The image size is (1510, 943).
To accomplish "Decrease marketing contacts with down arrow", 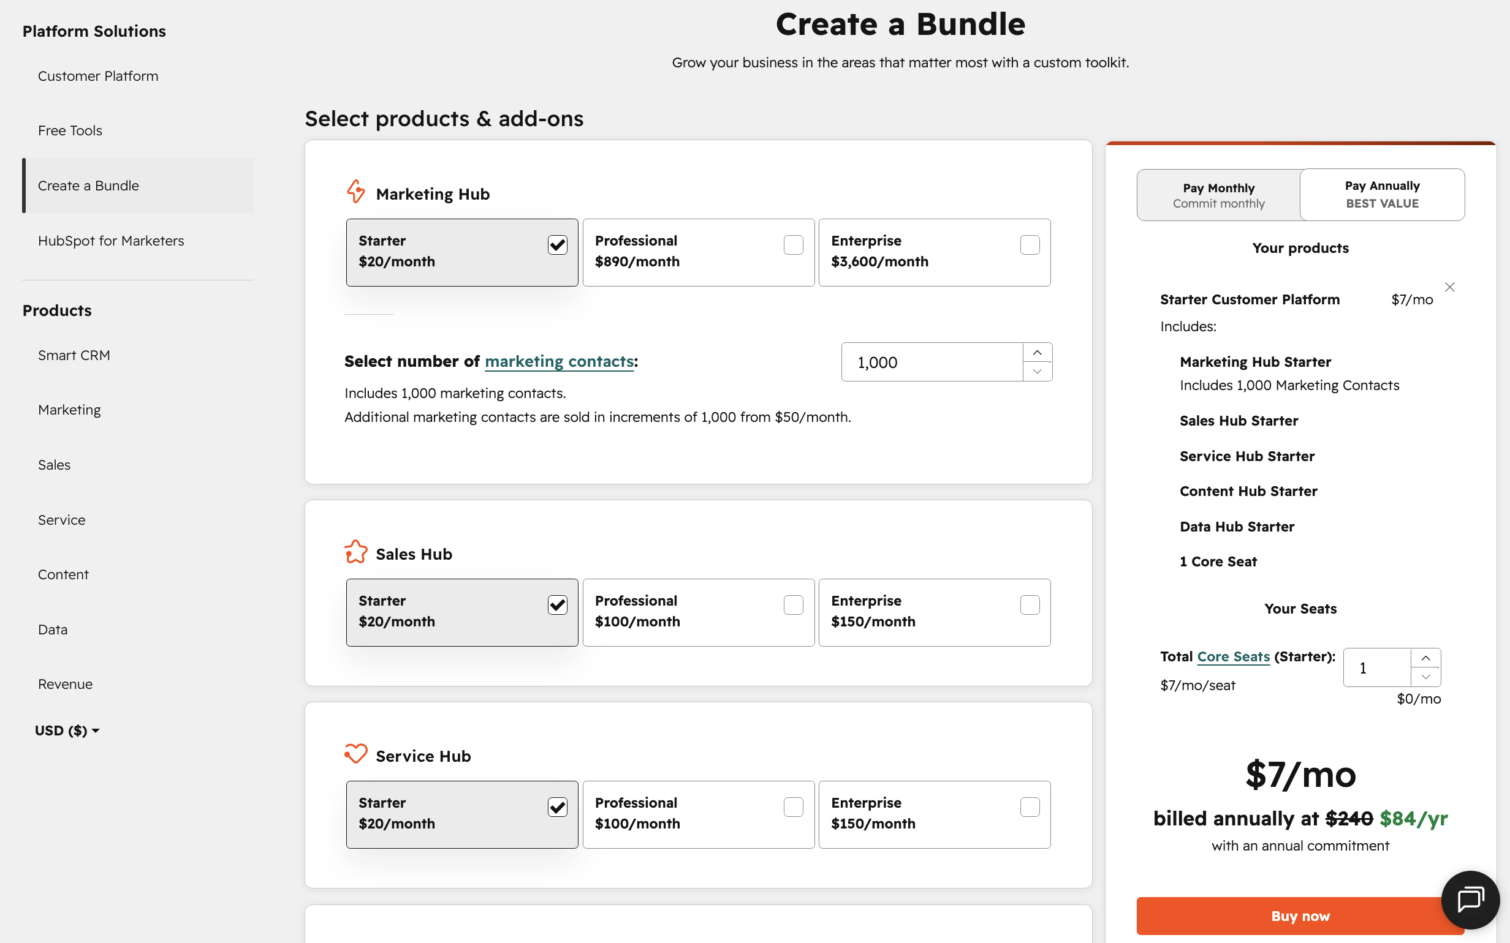I will [1037, 371].
